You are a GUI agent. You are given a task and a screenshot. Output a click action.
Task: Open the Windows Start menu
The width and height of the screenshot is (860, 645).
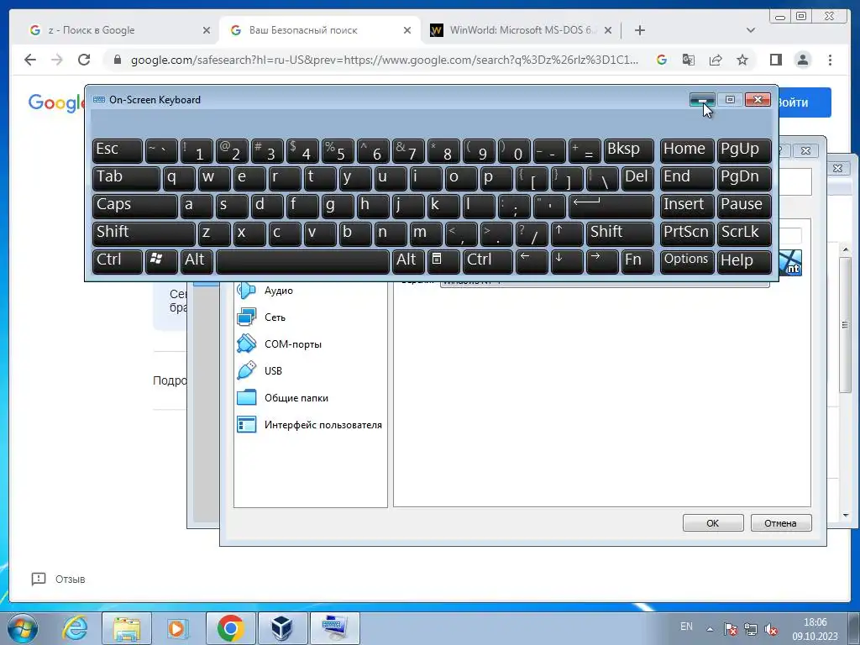tap(23, 628)
